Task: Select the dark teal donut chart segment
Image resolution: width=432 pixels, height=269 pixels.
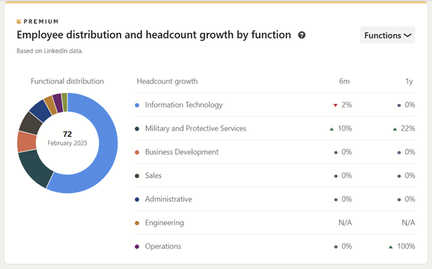Action: [x=34, y=169]
